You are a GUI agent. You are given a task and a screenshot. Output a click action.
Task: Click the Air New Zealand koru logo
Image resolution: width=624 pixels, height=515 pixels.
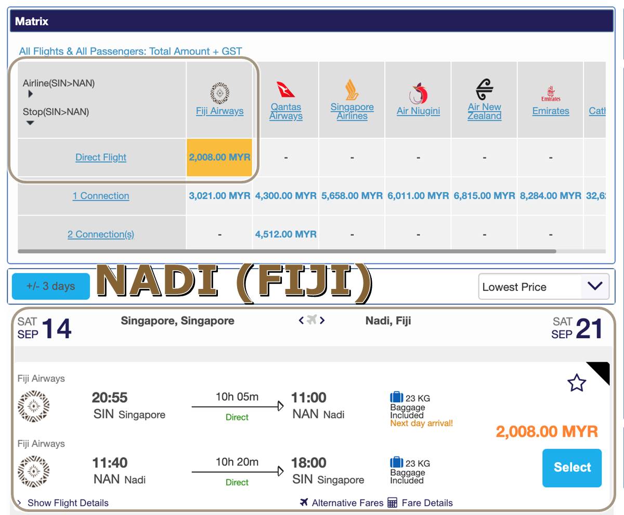[x=484, y=89]
